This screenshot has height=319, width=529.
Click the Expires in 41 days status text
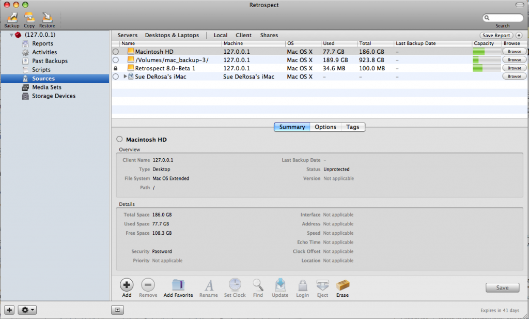click(500, 310)
